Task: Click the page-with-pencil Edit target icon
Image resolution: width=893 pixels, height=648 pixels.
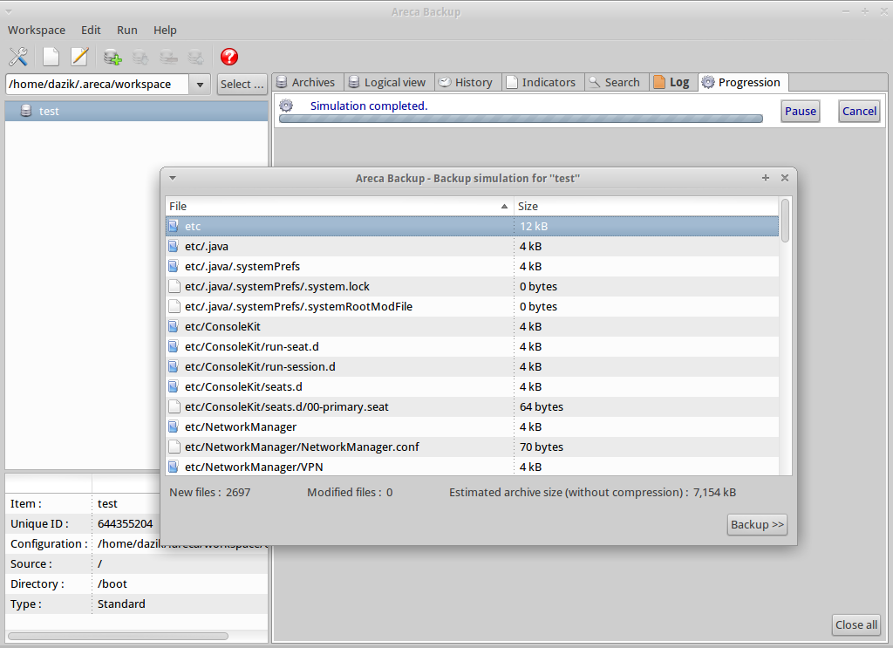Action: coord(79,57)
